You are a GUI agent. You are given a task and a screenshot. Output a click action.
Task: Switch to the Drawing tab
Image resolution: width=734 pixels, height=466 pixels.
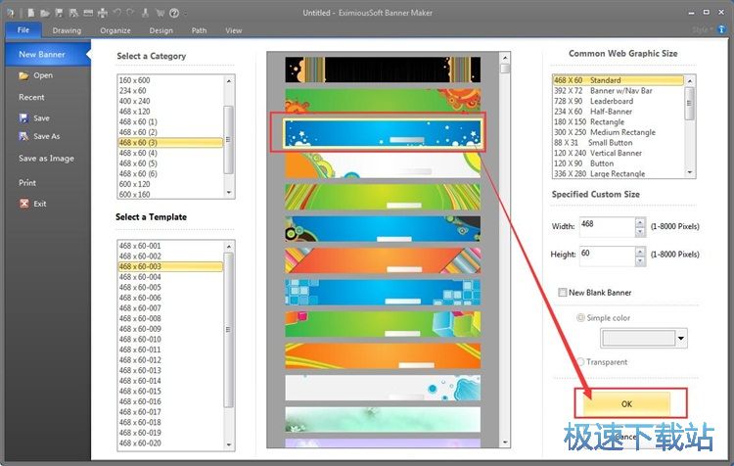(67, 30)
